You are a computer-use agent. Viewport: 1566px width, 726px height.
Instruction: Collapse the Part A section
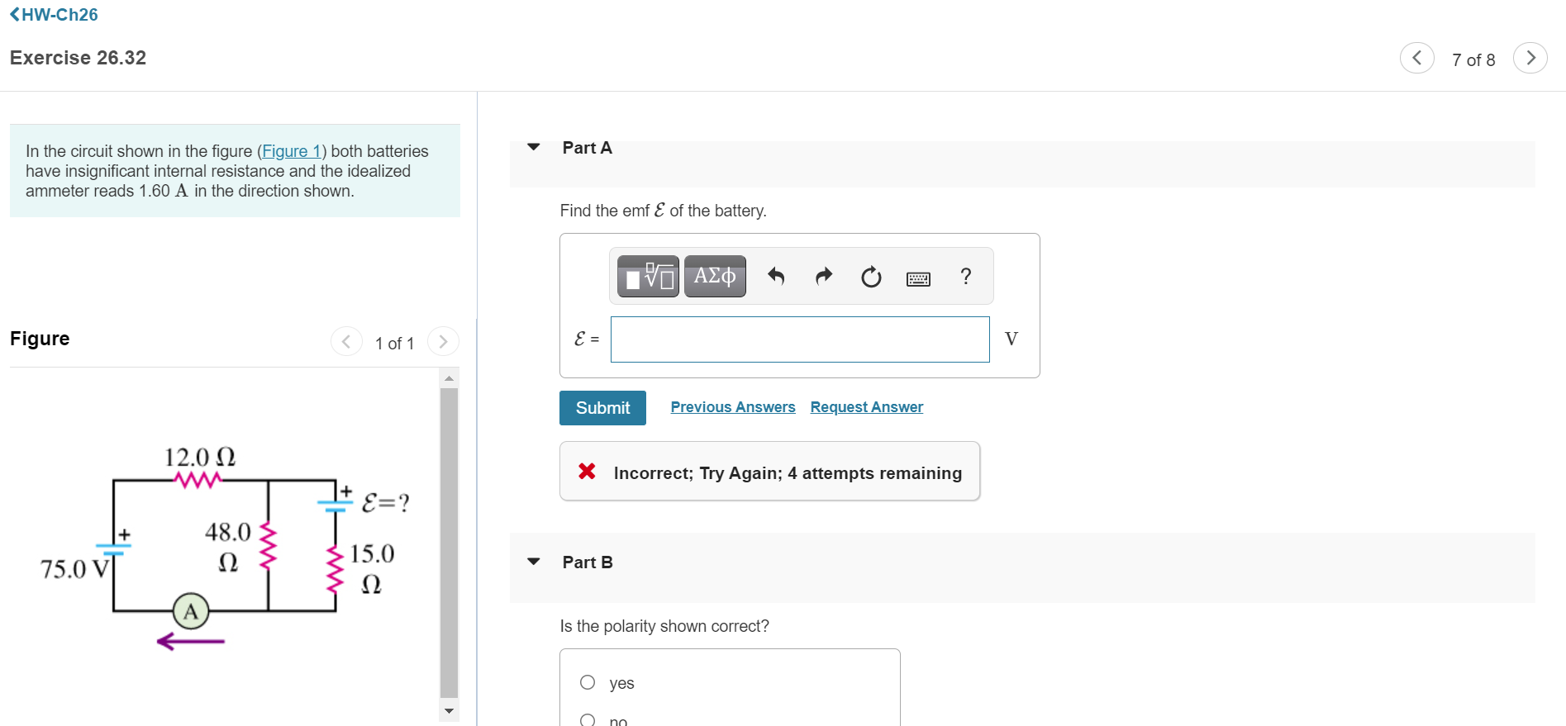click(534, 147)
